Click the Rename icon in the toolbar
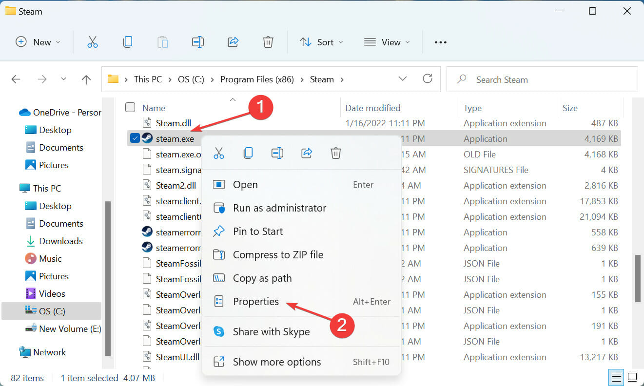The height and width of the screenshot is (386, 644). tap(198, 42)
